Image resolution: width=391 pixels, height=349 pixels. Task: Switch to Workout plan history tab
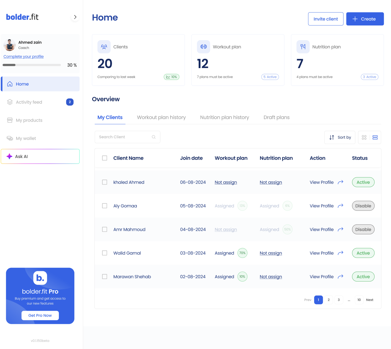[x=161, y=117]
